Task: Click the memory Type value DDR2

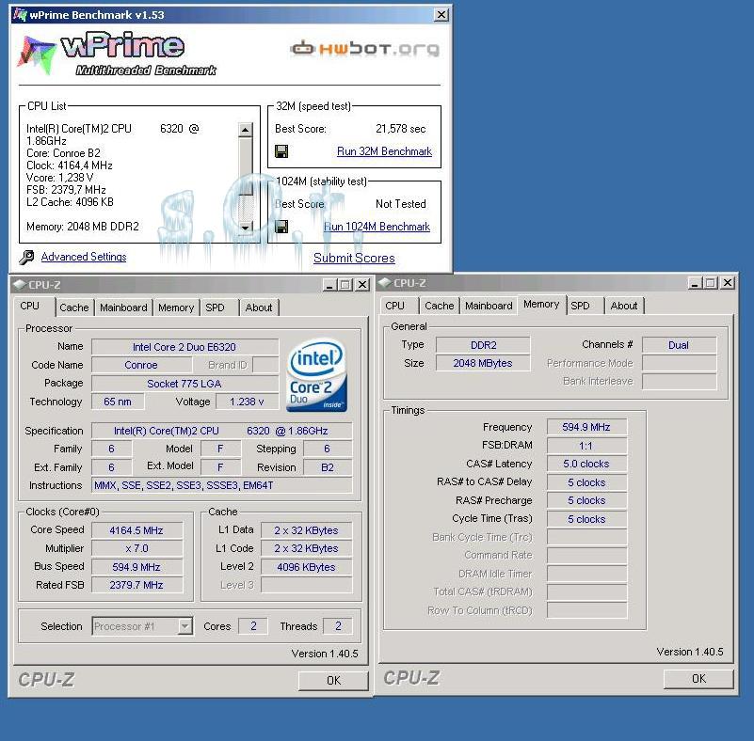Action: coord(483,345)
